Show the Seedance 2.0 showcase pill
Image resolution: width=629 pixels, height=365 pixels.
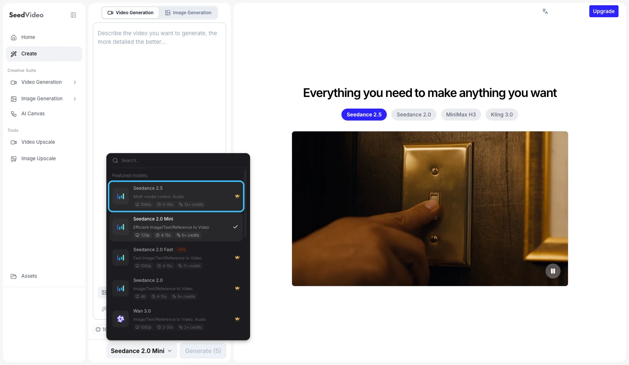[x=414, y=115]
